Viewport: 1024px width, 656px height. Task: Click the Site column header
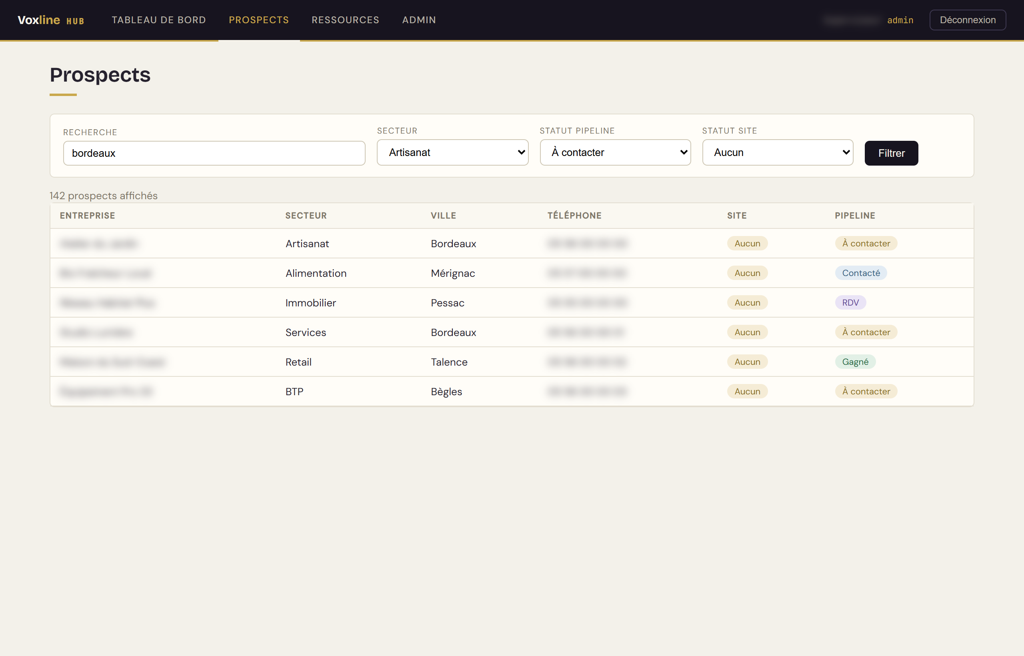(x=736, y=216)
